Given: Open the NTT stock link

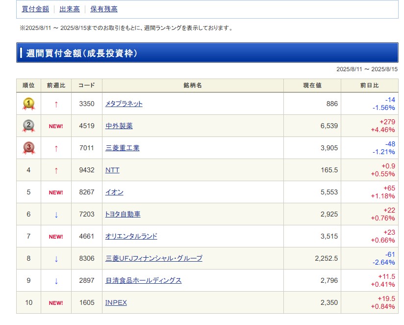Looking at the screenshot, I should (x=112, y=170).
